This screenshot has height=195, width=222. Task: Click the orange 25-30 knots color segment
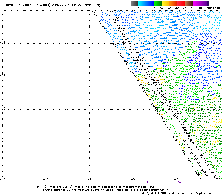point(173,4)
